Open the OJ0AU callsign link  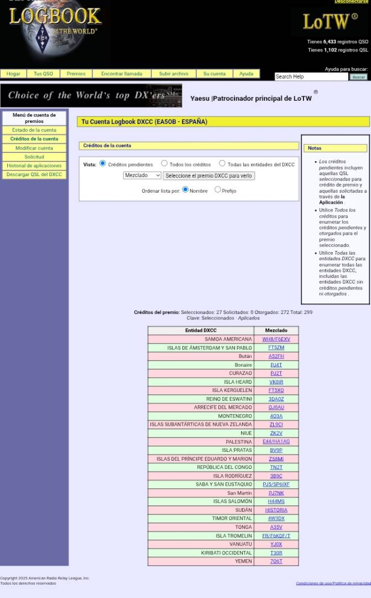coord(276,408)
